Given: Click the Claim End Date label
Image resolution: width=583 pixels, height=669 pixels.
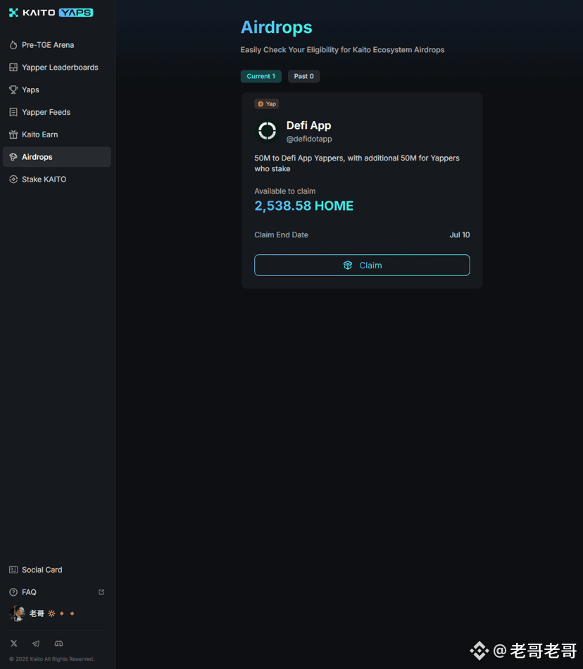Looking at the screenshot, I should coord(281,235).
